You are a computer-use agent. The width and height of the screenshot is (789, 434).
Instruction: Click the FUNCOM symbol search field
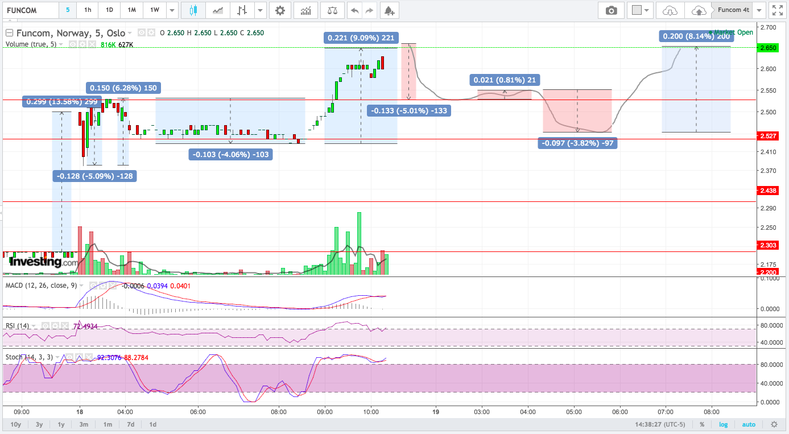[30, 10]
